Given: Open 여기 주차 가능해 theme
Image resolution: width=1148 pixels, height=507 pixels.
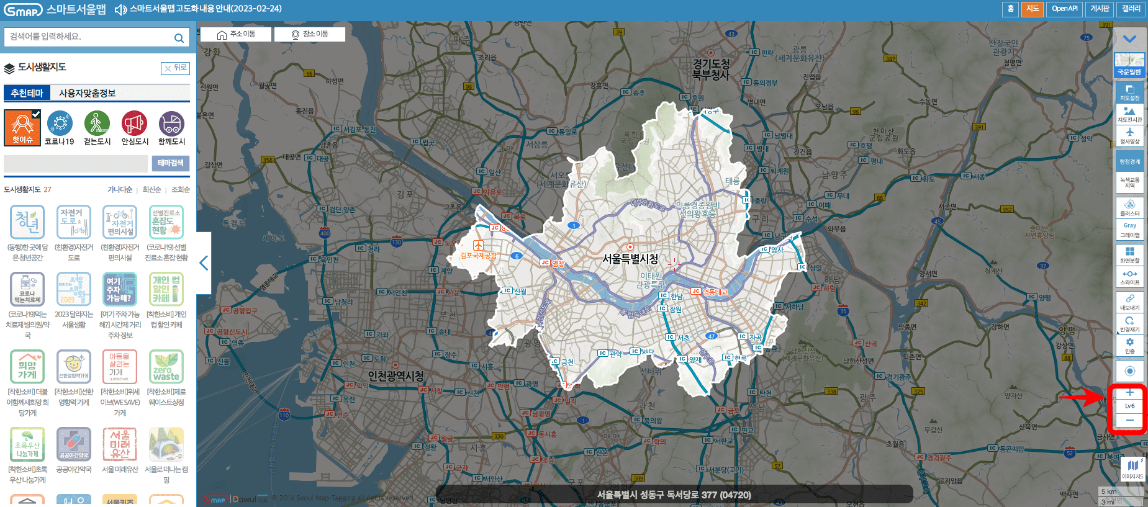Looking at the screenshot, I should (x=120, y=289).
